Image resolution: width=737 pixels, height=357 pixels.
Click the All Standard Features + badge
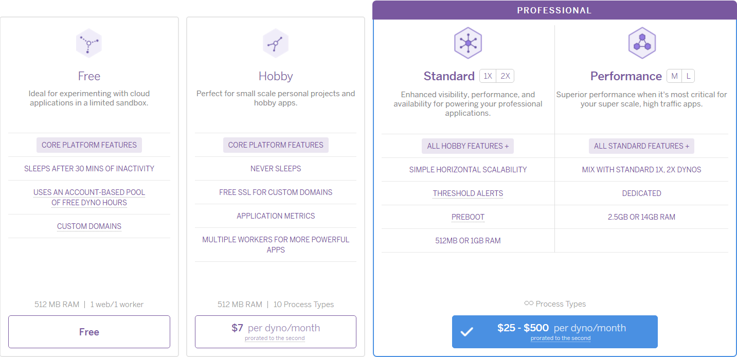point(641,146)
